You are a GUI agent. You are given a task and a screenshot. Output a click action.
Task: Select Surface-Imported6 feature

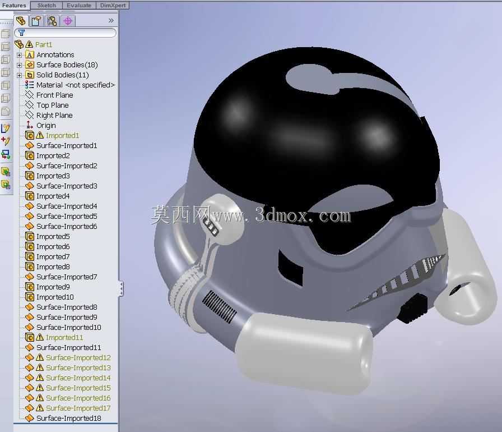click(x=67, y=226)
